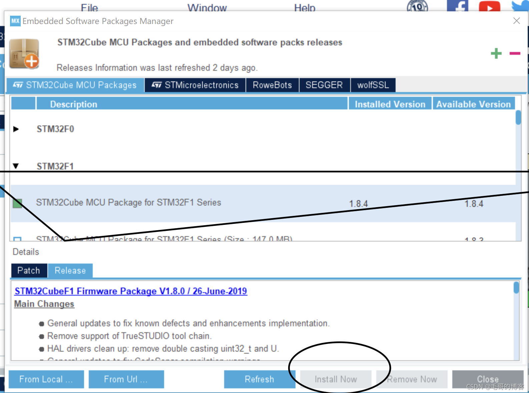Toggle green checkbox for STM32F1 1.8.4 package
The height and width of the screenshot is (393, 529).
[x=17, y=204]
